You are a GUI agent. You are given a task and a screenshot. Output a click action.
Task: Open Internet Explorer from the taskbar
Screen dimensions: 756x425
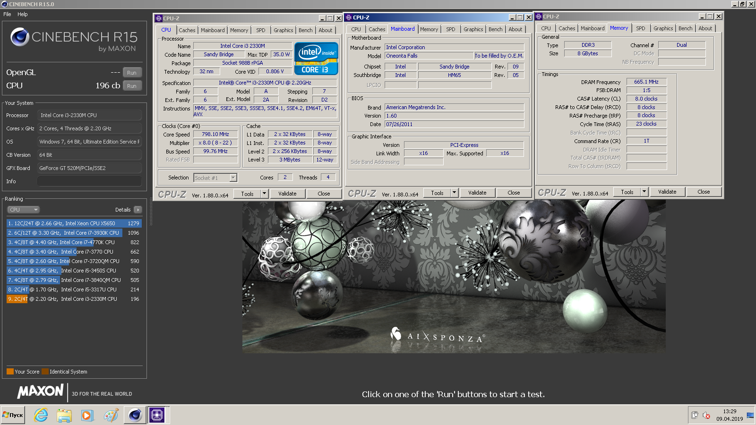tap(41, 415)
